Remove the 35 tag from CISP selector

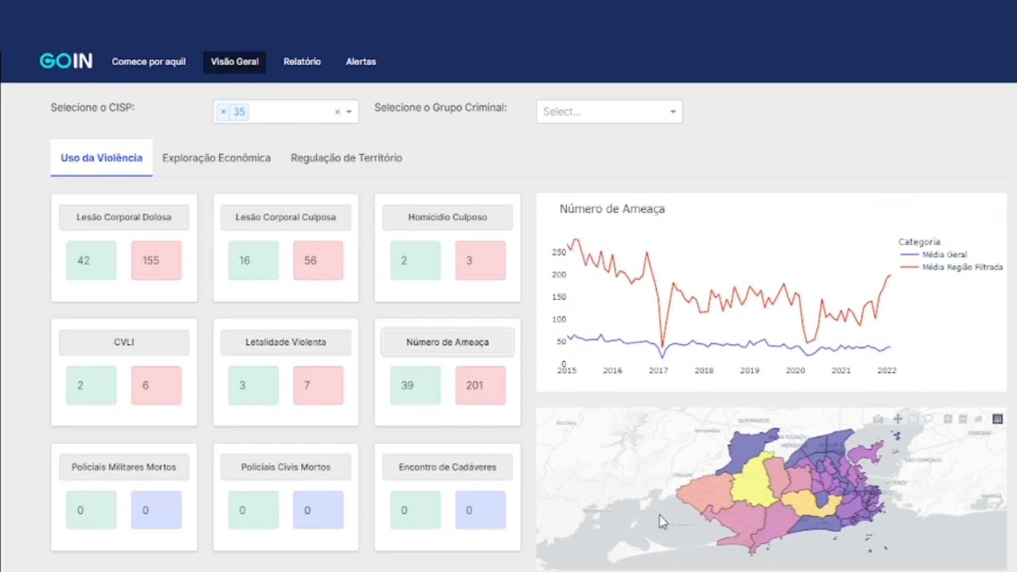(224, 112)
